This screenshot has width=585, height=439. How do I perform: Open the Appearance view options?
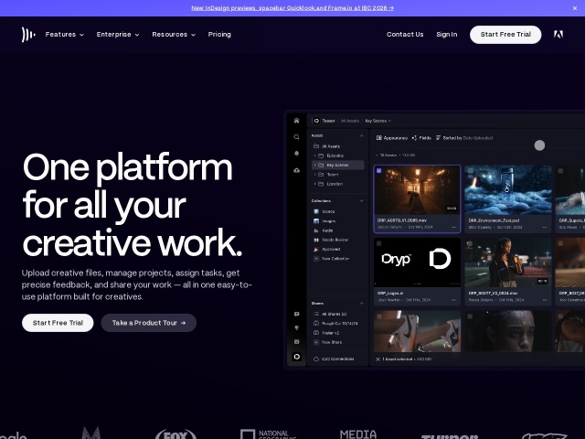coord(392,138)
